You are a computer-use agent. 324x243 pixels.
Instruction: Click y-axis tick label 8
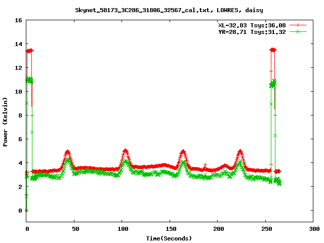(20, 115)
